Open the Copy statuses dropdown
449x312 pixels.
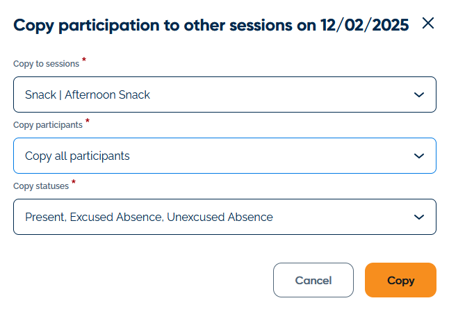224,217
